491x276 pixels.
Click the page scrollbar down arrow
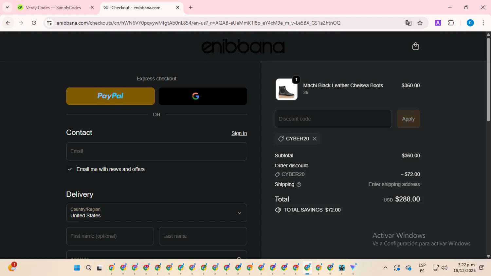[488, 256]
